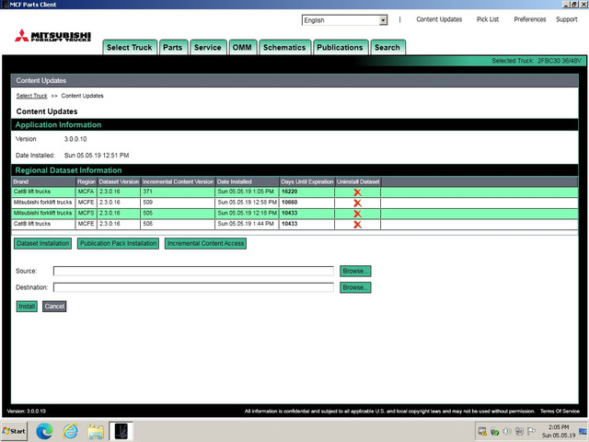Click the Days Until Expiration column header
Viewport: 589px width, 442px height.
coord(306,182)
